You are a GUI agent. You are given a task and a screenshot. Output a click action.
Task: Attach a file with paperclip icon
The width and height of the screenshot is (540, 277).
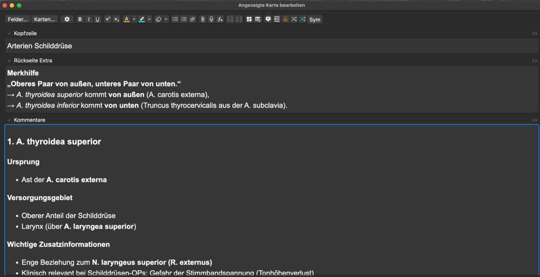click(x=203, y=19)
